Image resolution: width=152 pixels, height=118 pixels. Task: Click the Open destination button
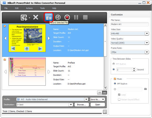coord(98,105)
